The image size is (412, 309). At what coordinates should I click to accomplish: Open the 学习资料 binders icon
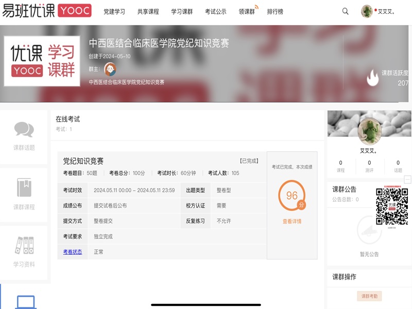point(24,246)
